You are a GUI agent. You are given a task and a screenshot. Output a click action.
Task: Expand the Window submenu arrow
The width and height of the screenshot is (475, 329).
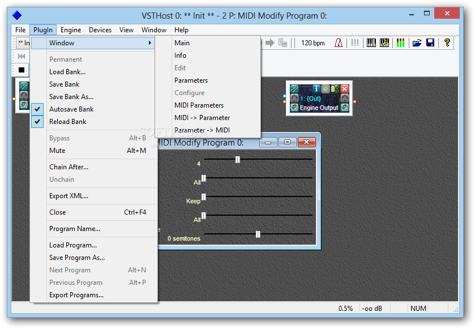[149, 43]
